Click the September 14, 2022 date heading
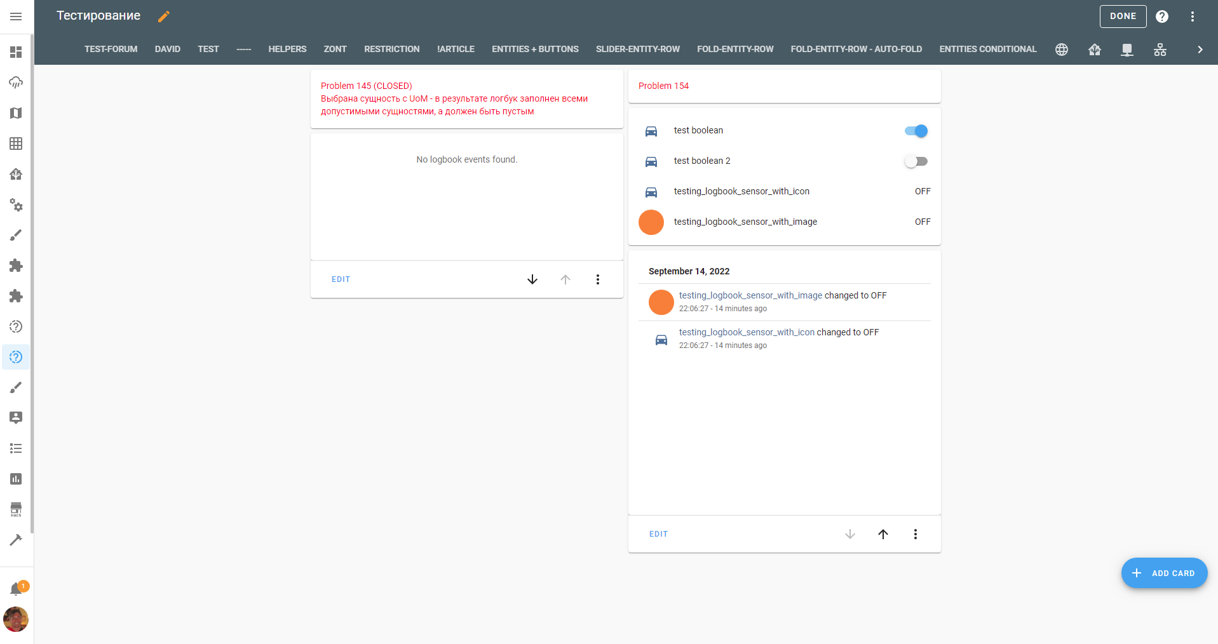Image resolution: width=1218 pixels, height=644 pixels. [x=689, y=271]
